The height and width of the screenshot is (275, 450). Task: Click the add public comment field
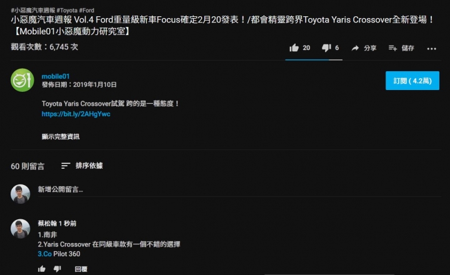click(239, 189)
